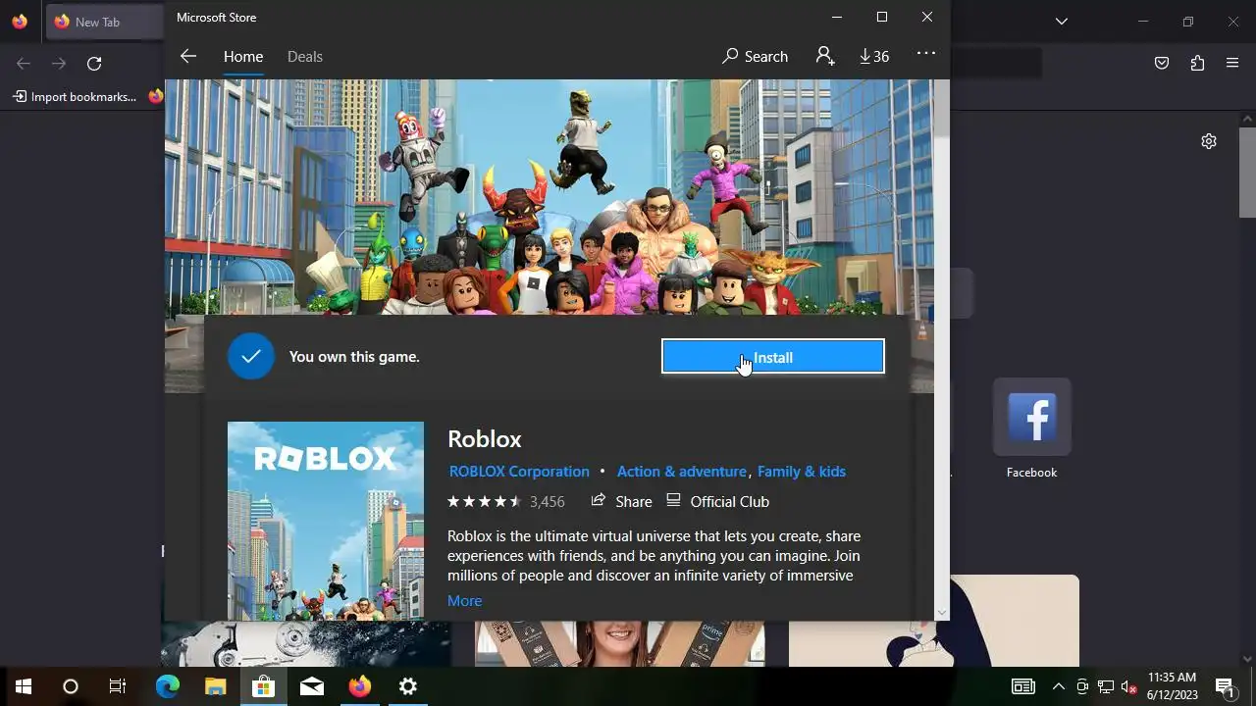Viewport: 1256px width, 706px height.
Task: Open the Windows Start menu
Action: [x=24, y=686]
